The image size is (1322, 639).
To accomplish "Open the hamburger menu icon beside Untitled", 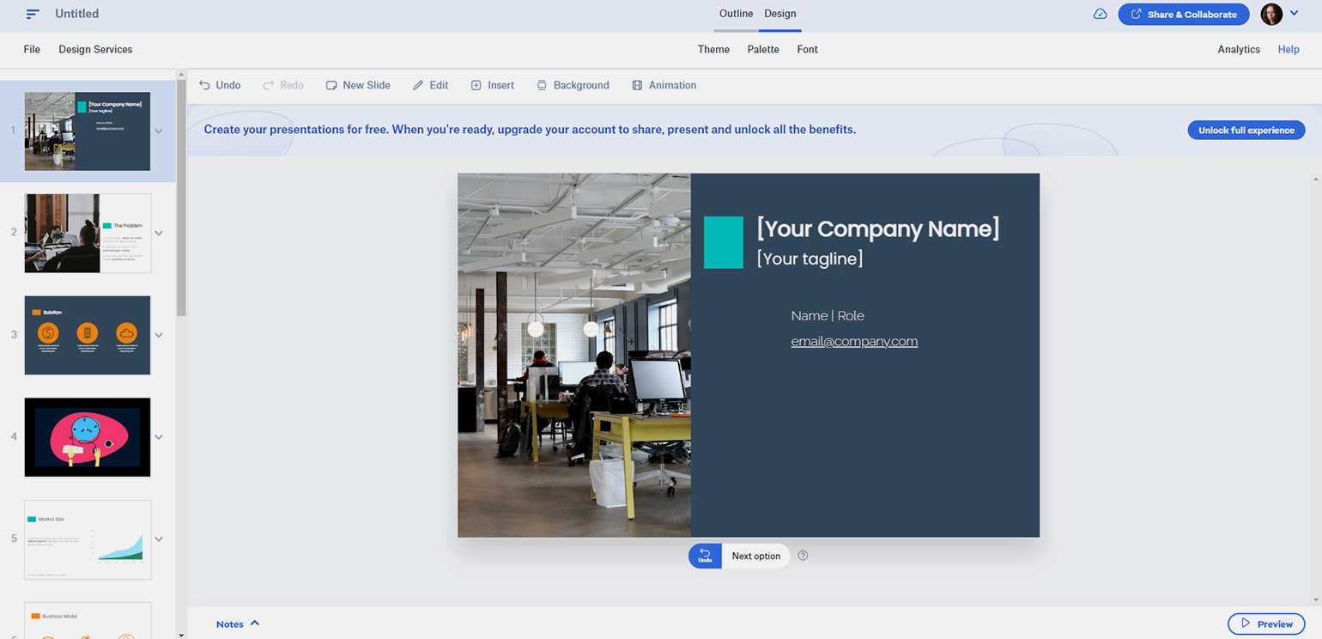I will [x=33, y=14].
